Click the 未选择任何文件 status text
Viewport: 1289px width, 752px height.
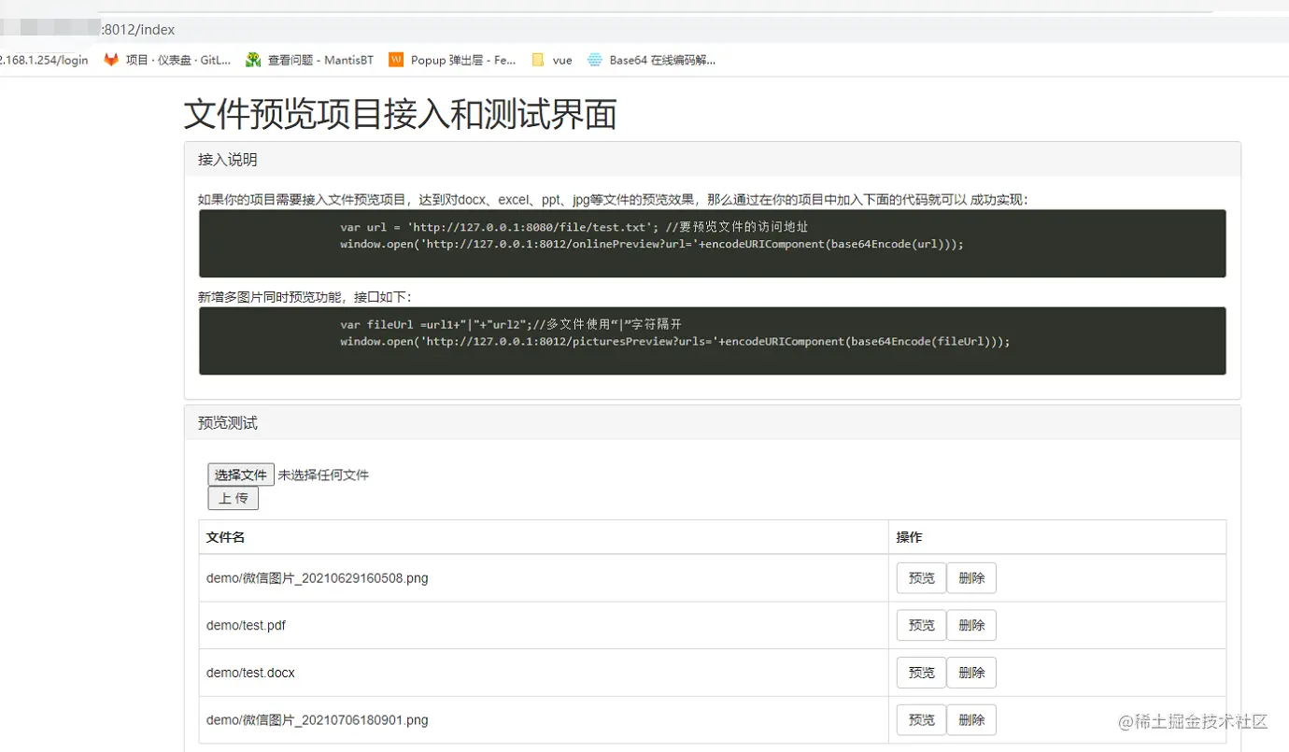pos(323,475)
